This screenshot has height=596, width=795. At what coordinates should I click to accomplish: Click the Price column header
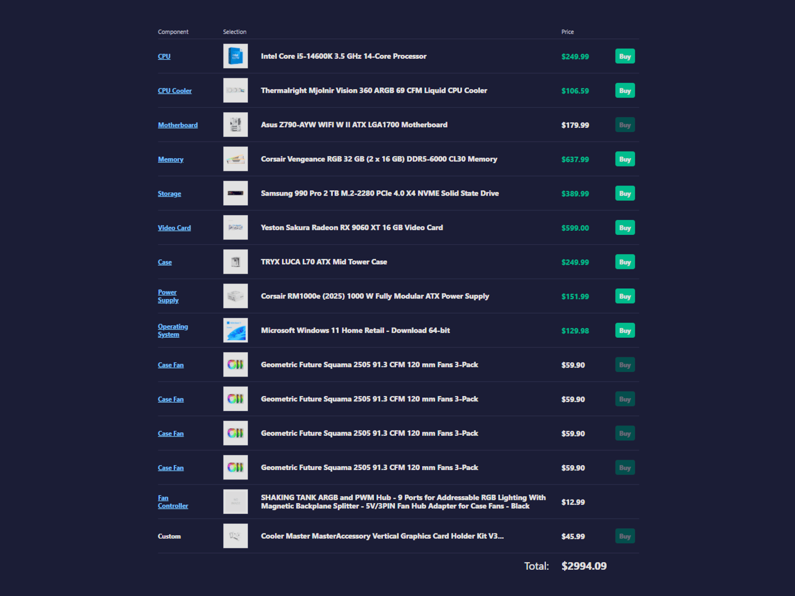[x=568, y=32]
